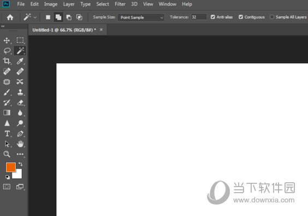Select the Brush tool
Screen dimensions: 308x216
(x=7, y=92)
